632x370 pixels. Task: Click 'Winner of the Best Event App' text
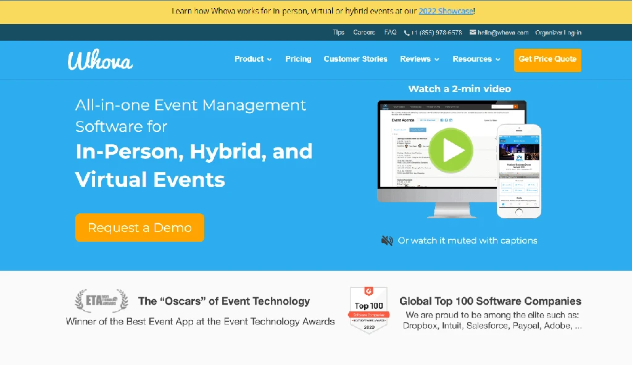click(x=201, y=321)
